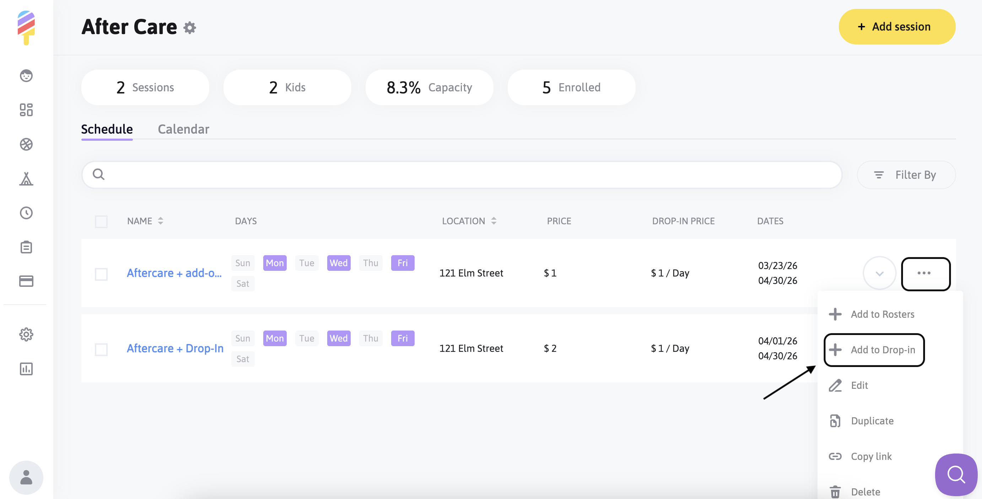Open the Aftercare + Drop-In session link

175,348
